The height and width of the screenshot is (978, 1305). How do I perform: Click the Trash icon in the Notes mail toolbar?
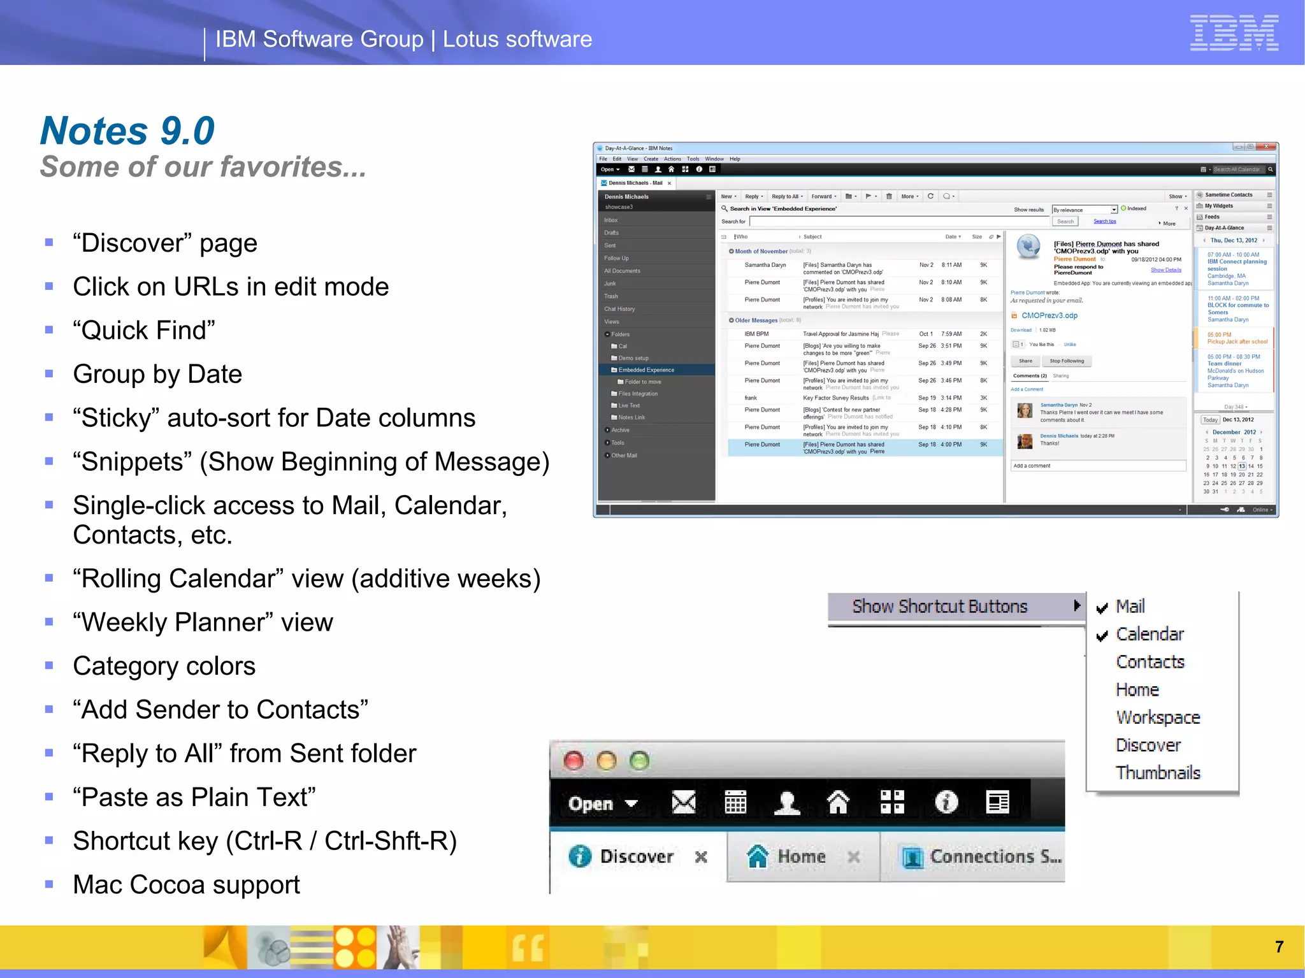click(x=889, y=196)
